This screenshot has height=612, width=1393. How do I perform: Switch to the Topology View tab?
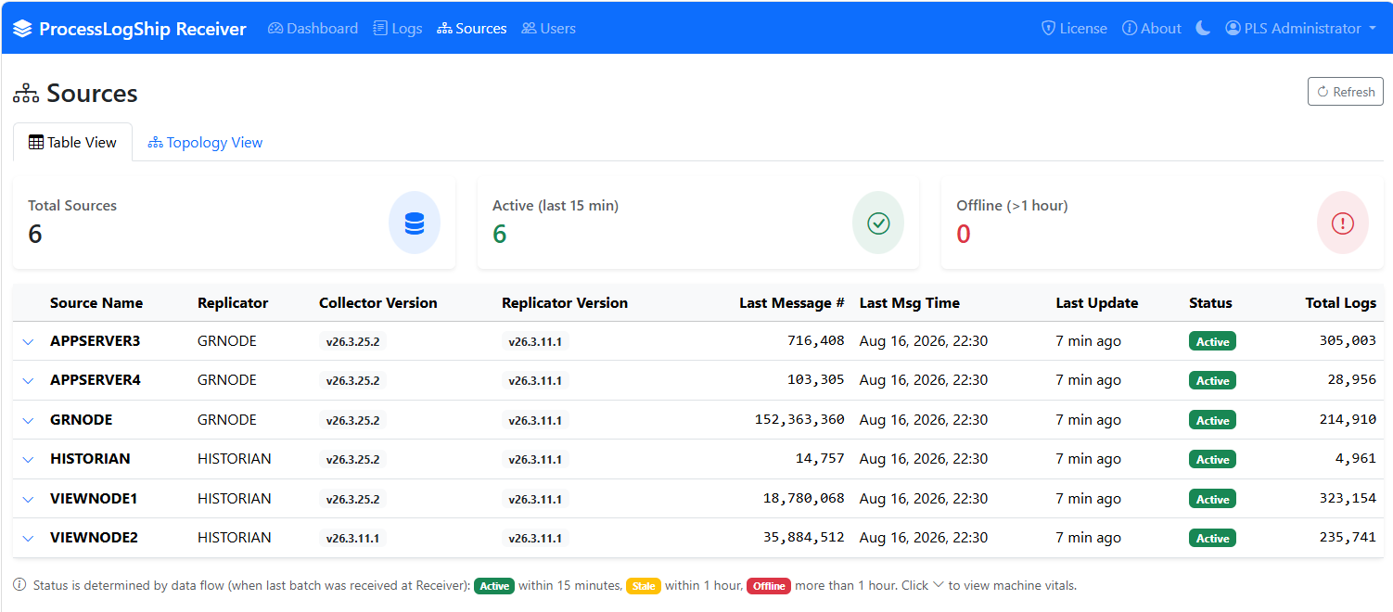pos(205,142)
